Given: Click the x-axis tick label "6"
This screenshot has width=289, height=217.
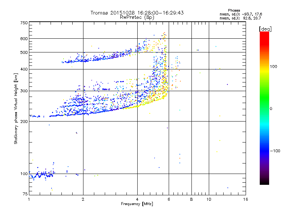Looking at the screenshot, I should click(169, 199).
